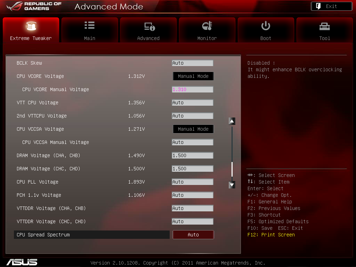
Task: Open CPU VCCSA Voltage Manual Mode dropdown
Action: 193,129
